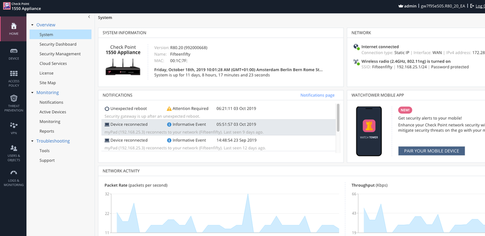Open License page
Viewport: 485px width, 236px height.
click(47, 73)
